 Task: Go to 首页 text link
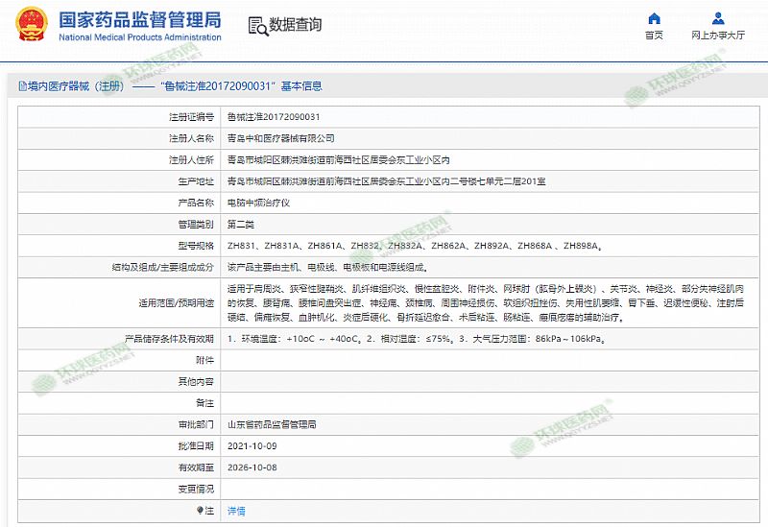[x=654, y=35]
